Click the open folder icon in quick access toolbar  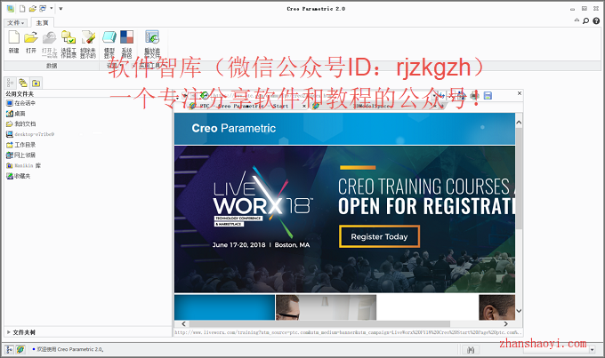(33, 9)
